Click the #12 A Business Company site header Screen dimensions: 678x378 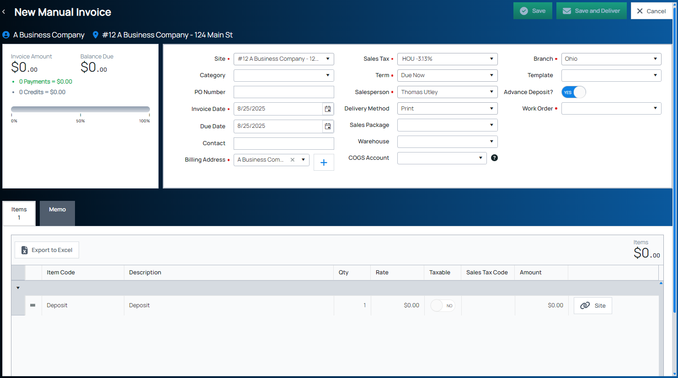coord(167,35)
